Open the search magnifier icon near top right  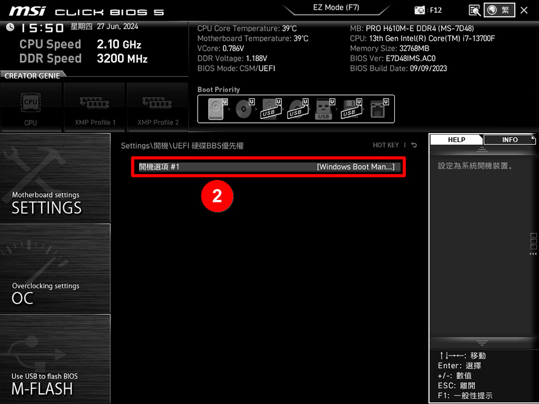473,10
